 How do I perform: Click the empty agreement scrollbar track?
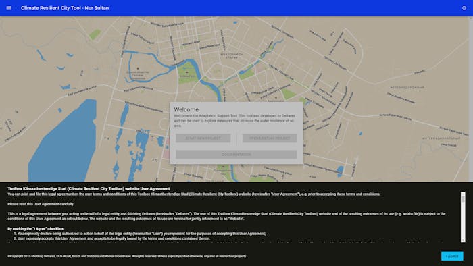(x=463, y=221)
